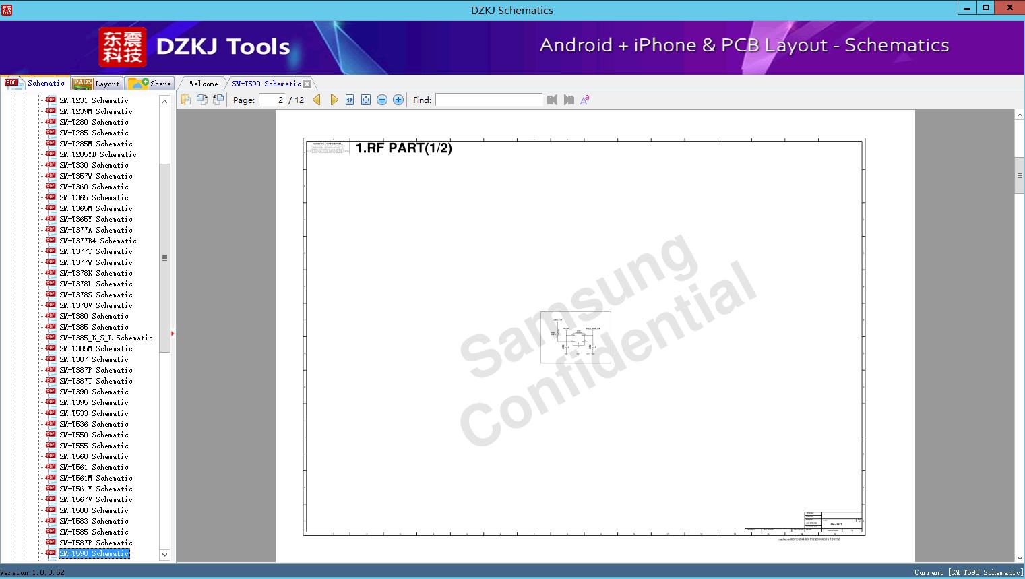Collapse side panel with red splitter arrow
The height and width of the screenshot is (579, 1025).
click(173, 333)
